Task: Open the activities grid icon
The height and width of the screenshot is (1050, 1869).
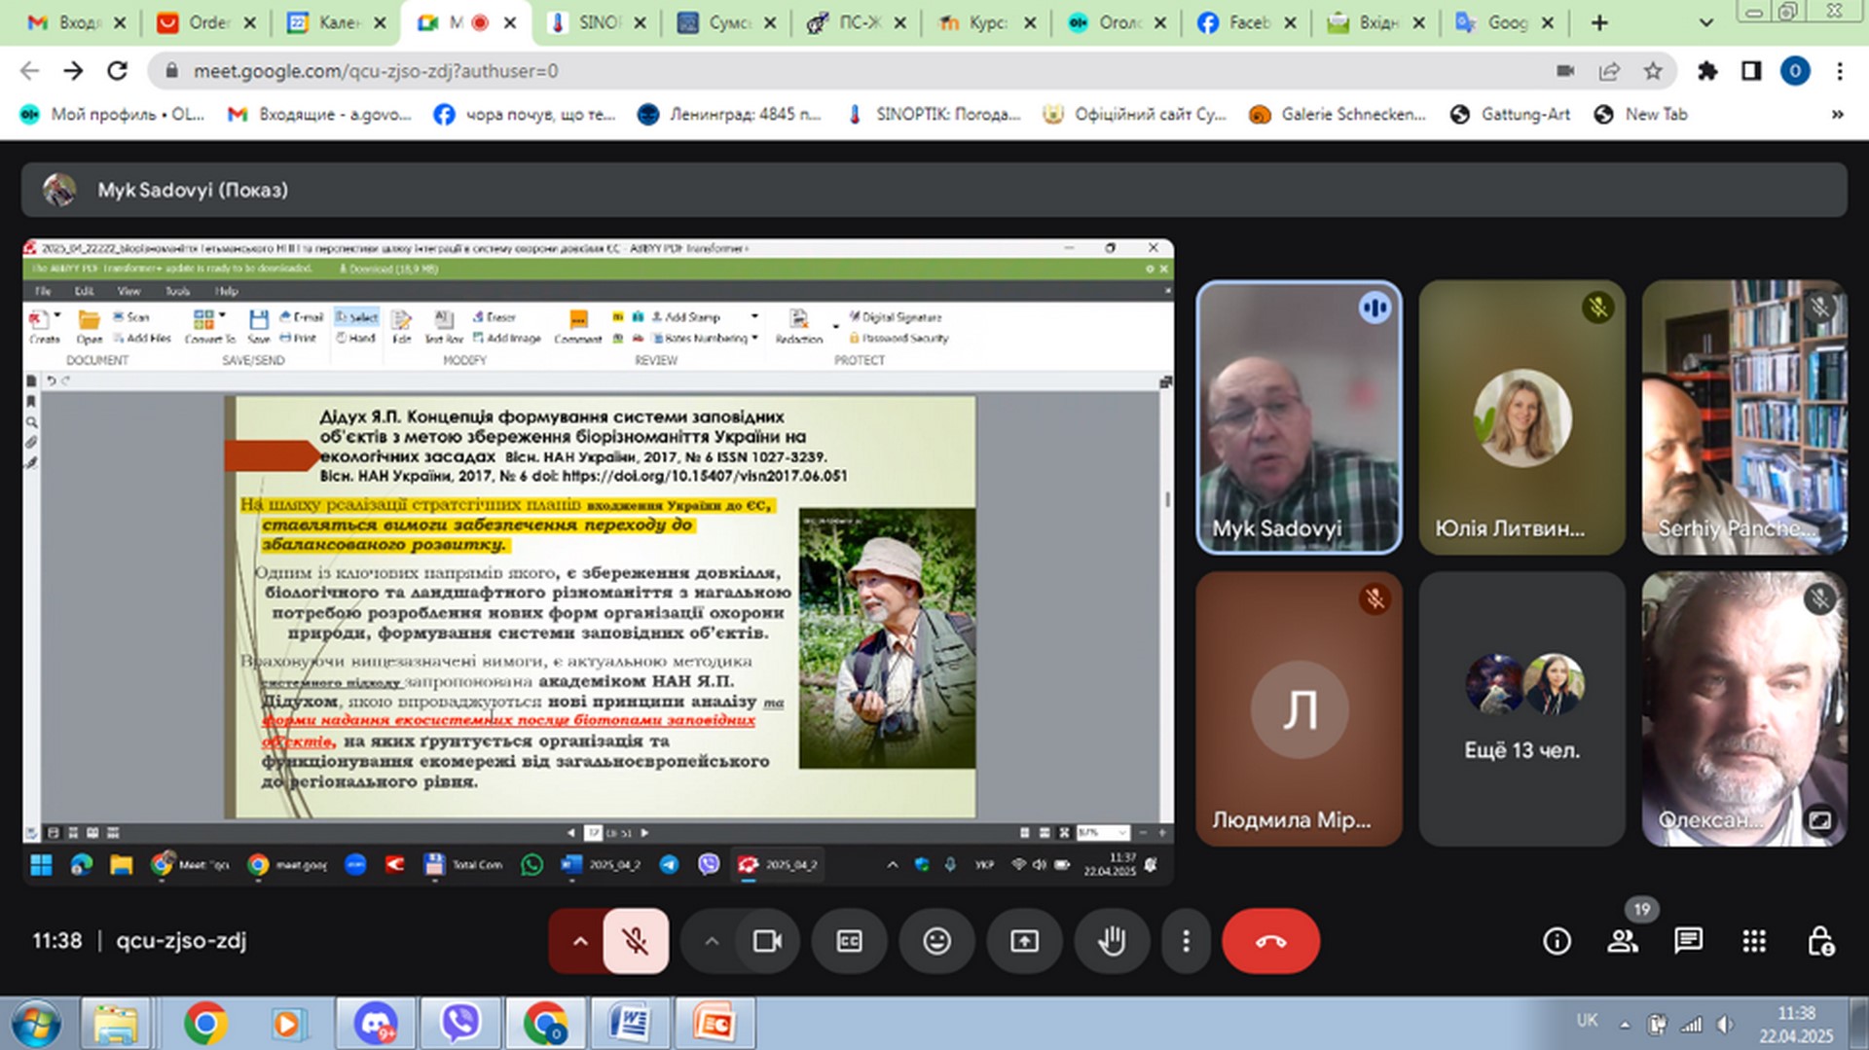Action: click(1753, 941)
